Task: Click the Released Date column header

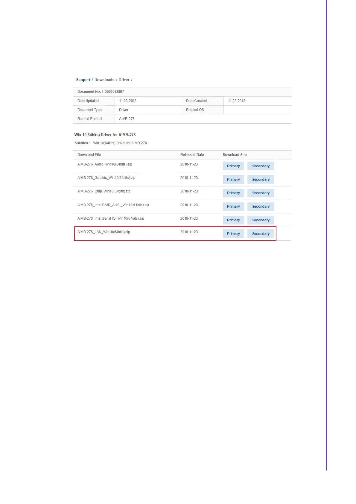Action: [x=192, y=155]
